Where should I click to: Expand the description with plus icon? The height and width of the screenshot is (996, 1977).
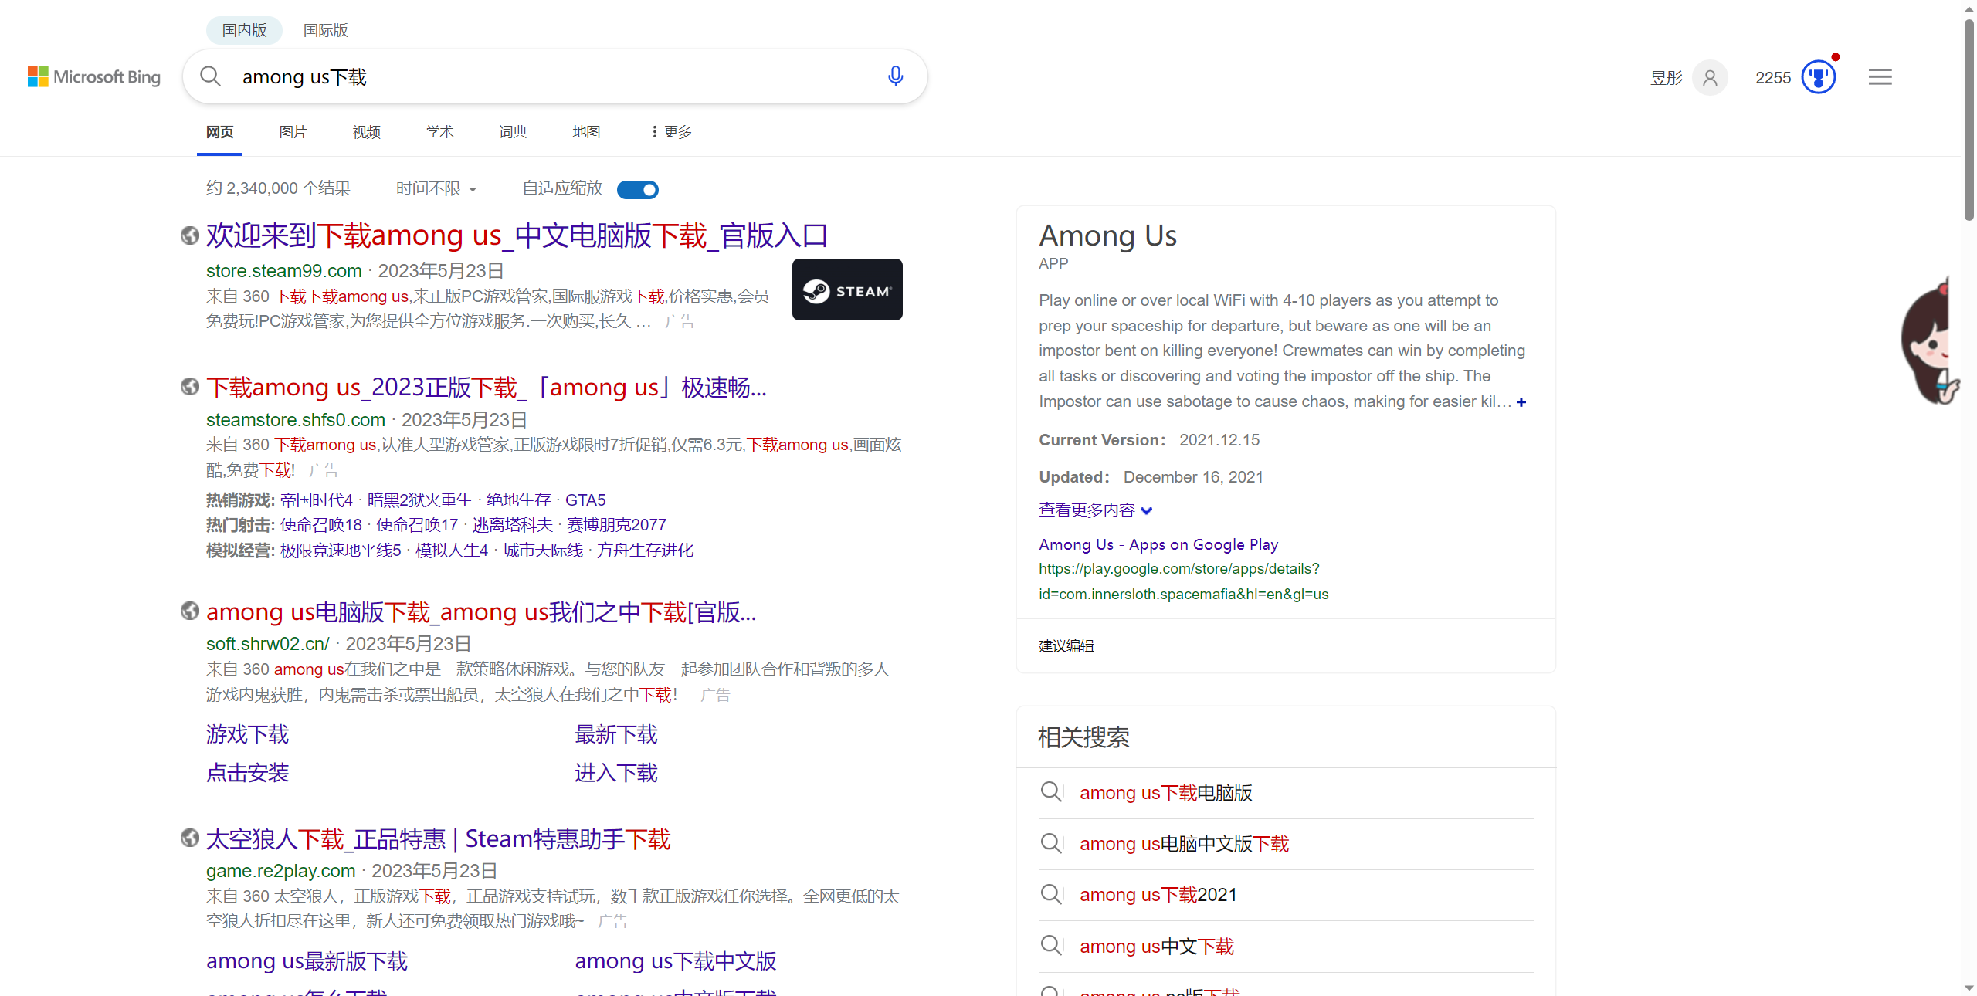click(x=1521, y=402)
